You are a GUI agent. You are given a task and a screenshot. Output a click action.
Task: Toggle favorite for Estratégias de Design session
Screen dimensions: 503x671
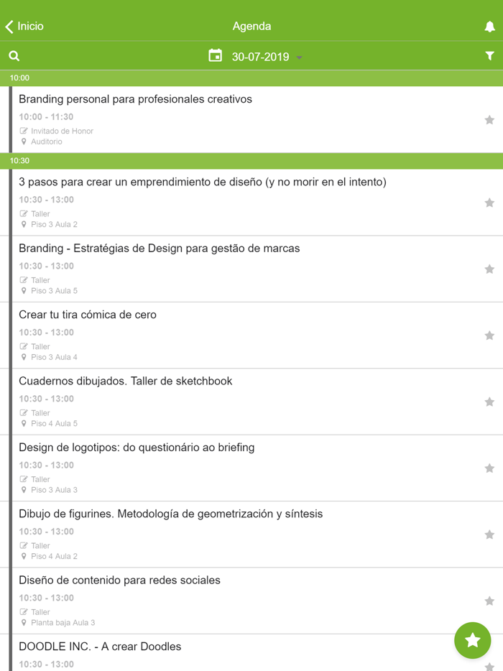click(x=489, y=269)
